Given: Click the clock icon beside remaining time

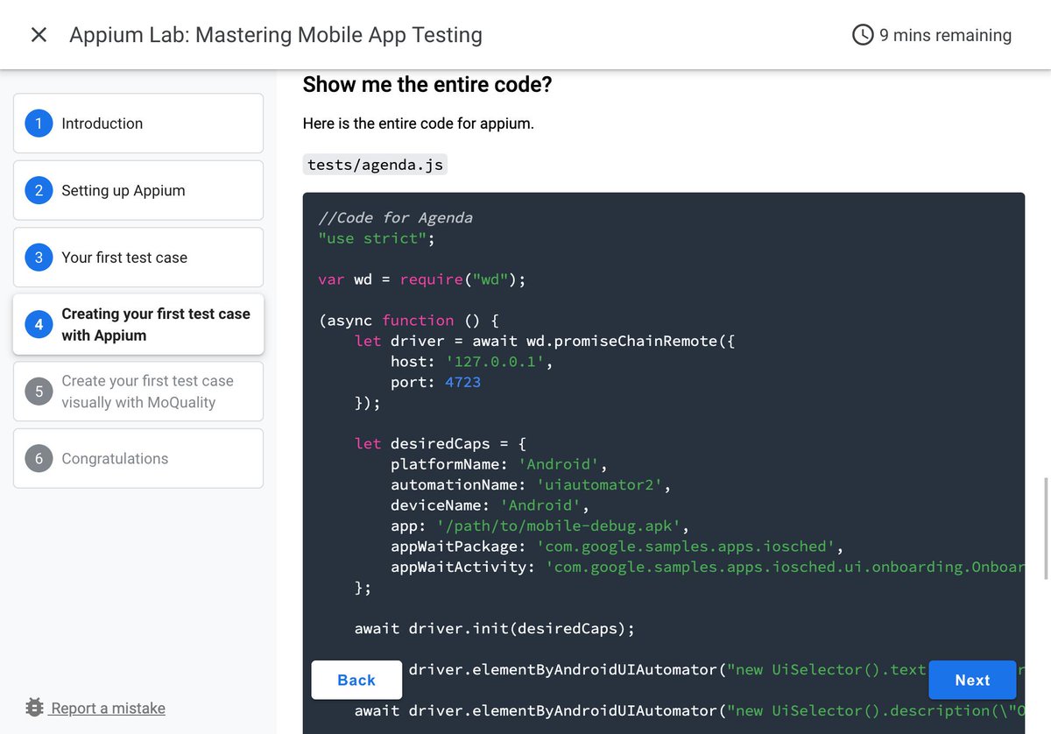Looking at the screenshot, I should click(863, 35).
